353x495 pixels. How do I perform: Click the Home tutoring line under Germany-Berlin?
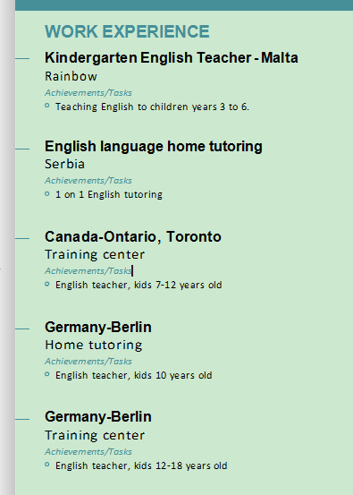point(93,345)
